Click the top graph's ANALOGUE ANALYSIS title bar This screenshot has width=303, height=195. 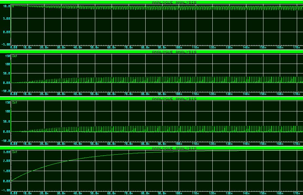(x=174, y=2)
